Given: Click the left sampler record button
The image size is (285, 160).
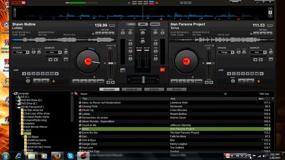Looking at the screenshot, I should click(x=66, y=59).
